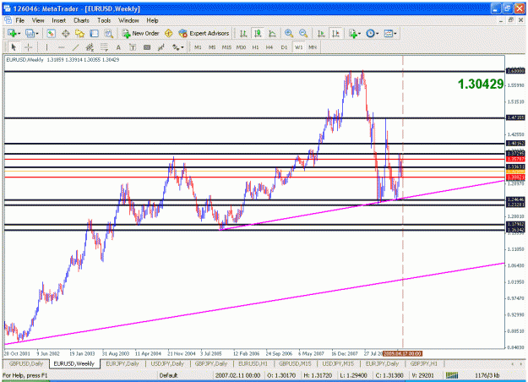Click the Default profile in status bar
The image size is (528, 382).
point(168,375)
